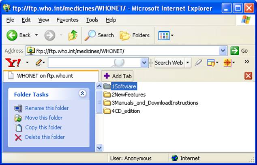Open Search Web options dropdown arrow
Image resolution: width=257 pixels, height=165 pixels.
[x=188, y=62]
